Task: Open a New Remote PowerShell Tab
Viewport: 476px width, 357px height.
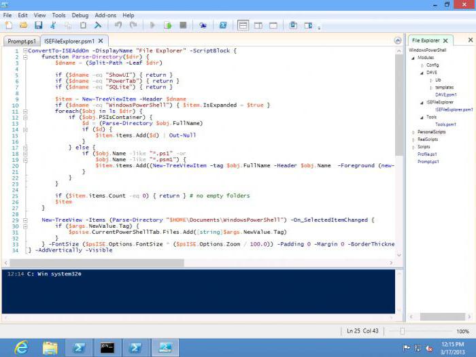Action: coord(203,25)
